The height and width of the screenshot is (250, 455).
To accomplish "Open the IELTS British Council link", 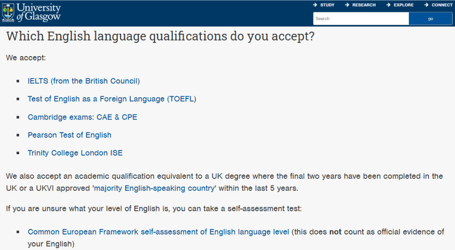I will [84, 81].
